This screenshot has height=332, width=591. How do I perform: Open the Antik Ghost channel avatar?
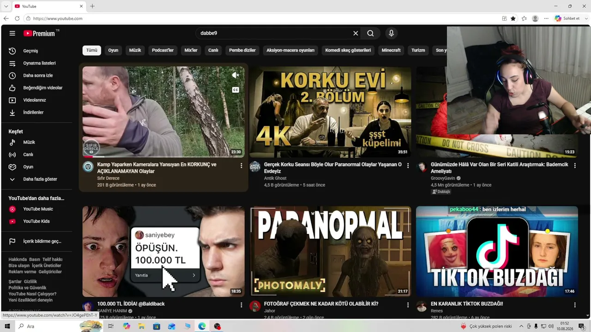point(255,167)
